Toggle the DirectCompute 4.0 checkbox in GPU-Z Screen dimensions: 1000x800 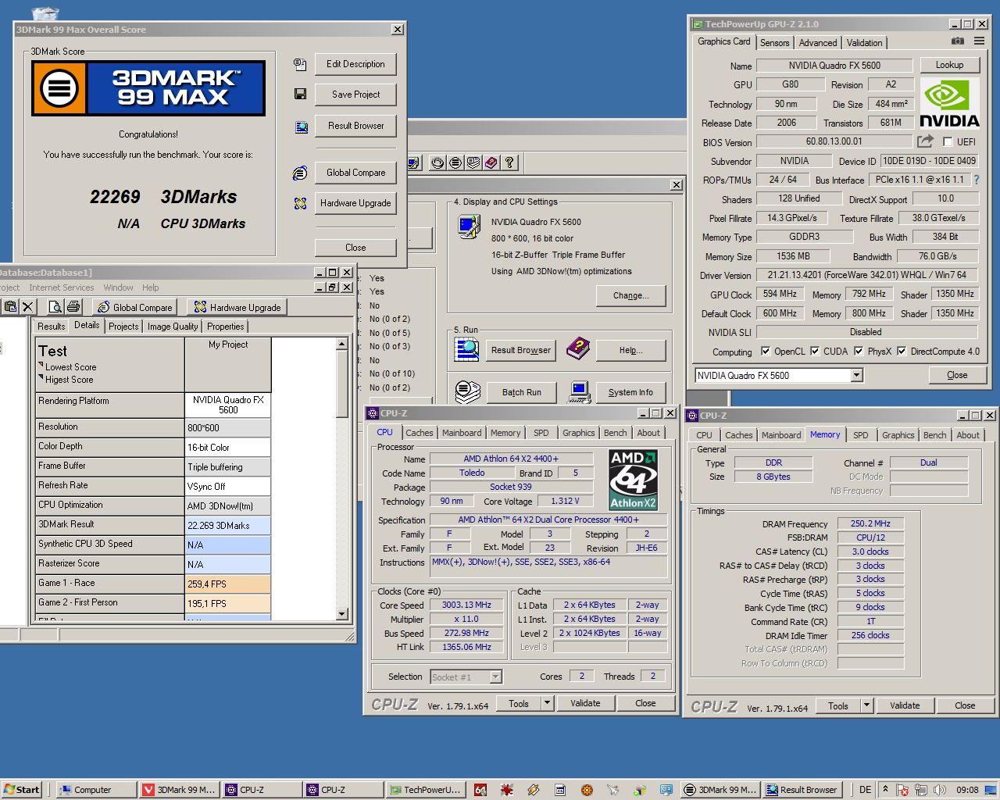pos(902,352)
